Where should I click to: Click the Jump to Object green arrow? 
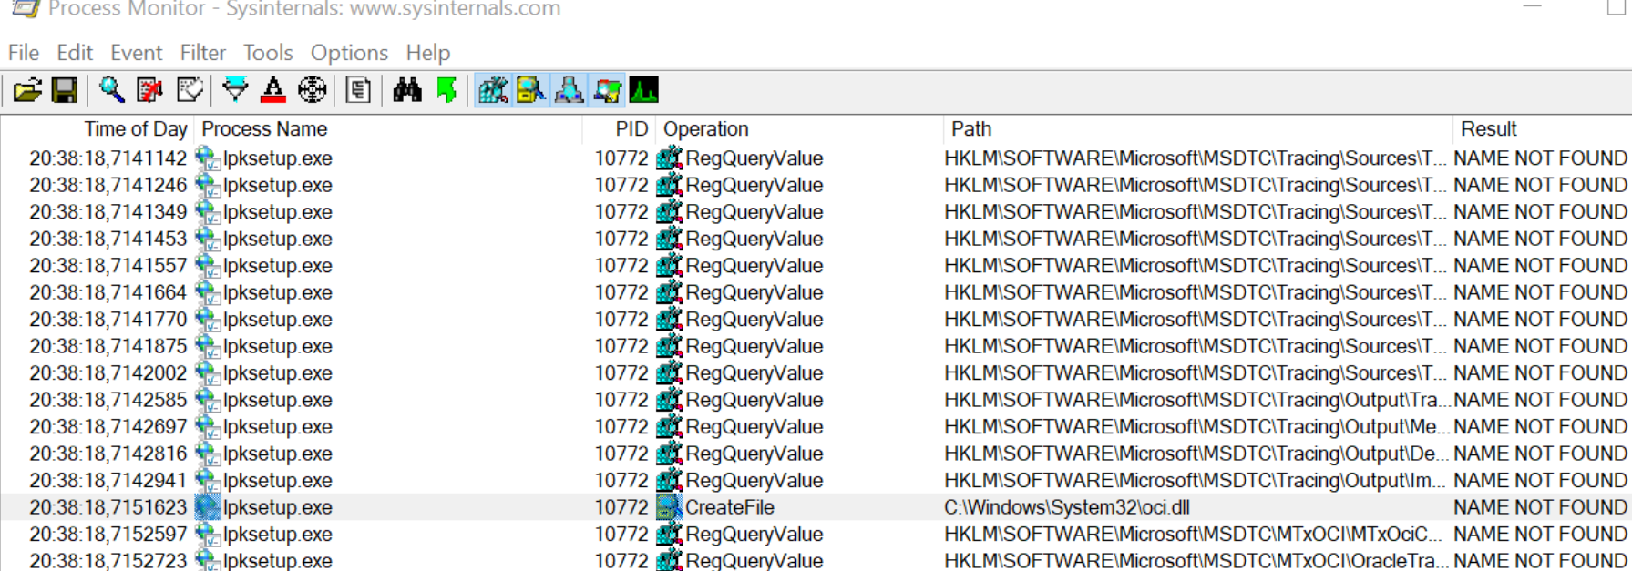[x=446, y=90]
